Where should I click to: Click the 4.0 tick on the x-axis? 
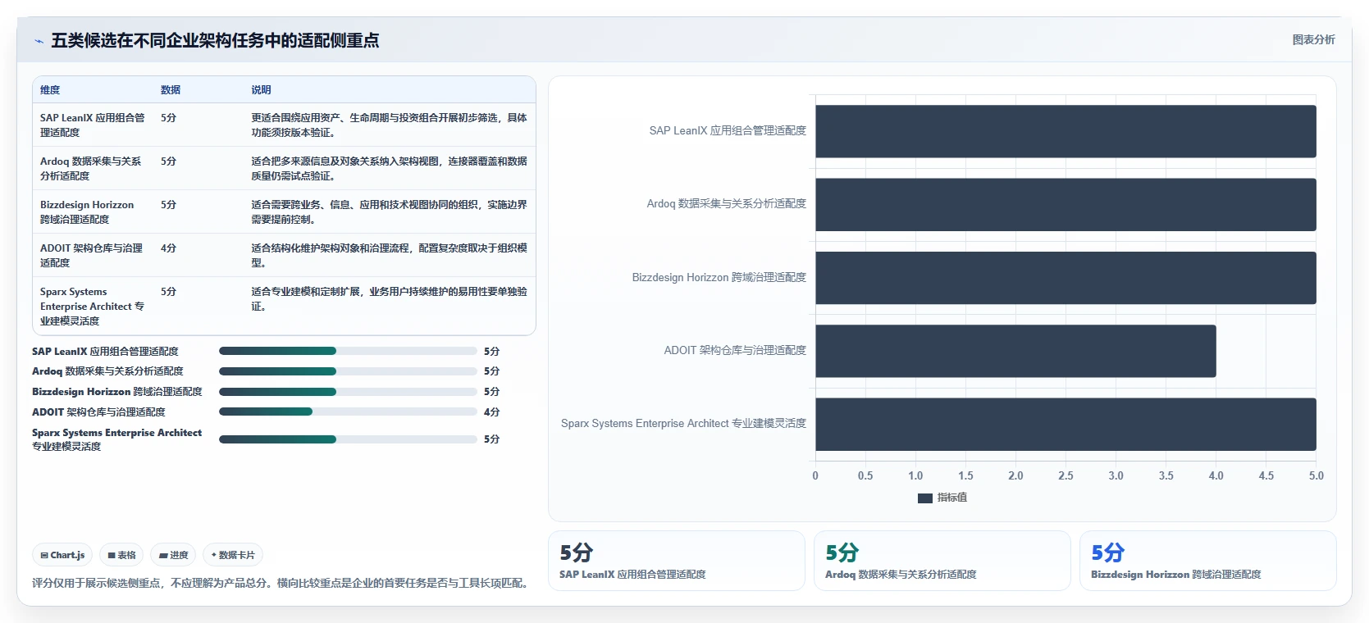click(1216, 475)
